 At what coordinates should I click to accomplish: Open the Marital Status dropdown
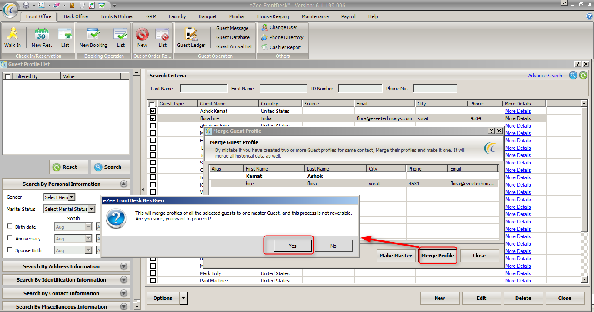pyautogui.click(x=92, y=209)
